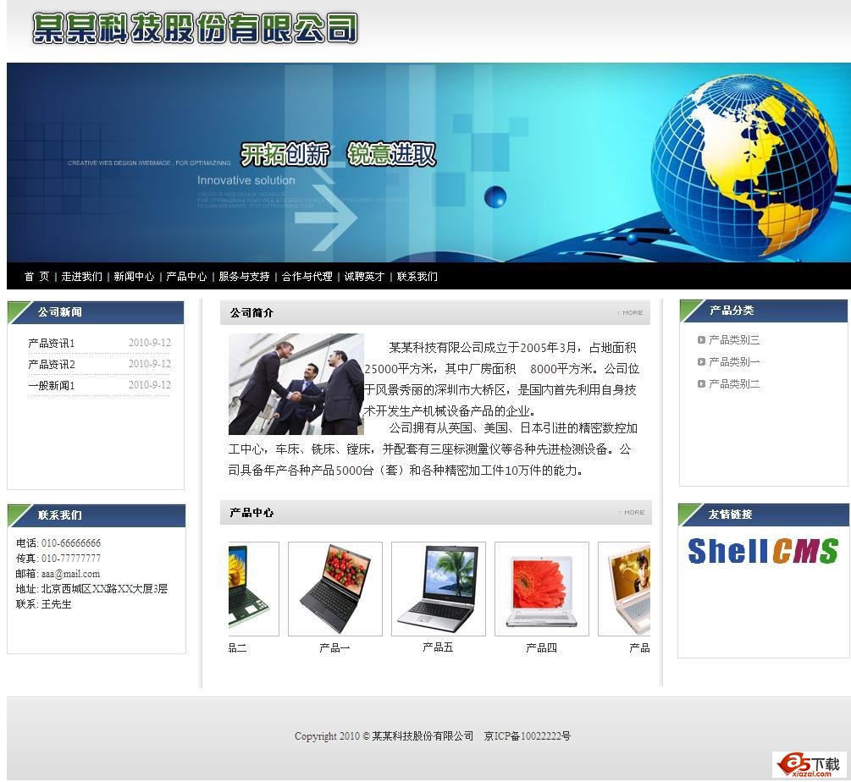Go to 联系我们 in navigation bar
The width and height of the screenshot is (851, 782).
417,277
